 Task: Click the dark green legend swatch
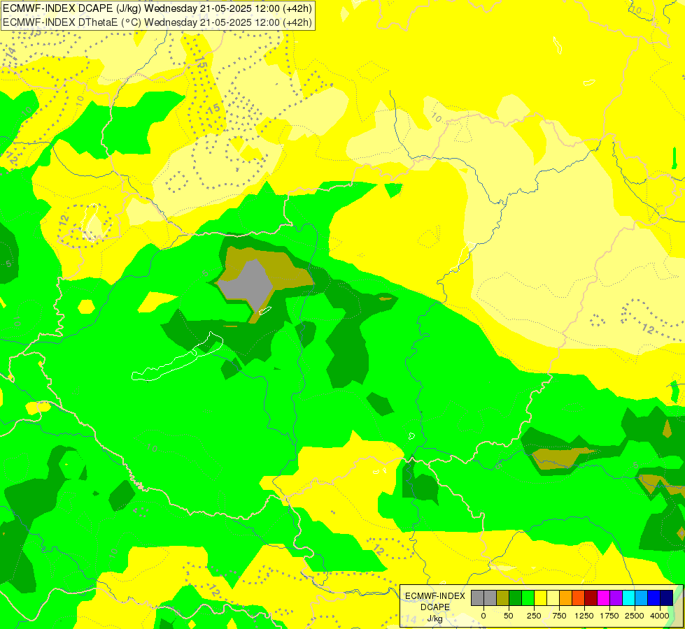tap(516, 598)
